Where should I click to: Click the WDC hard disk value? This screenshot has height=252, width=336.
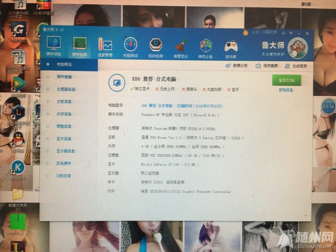(x=182, y=156)
